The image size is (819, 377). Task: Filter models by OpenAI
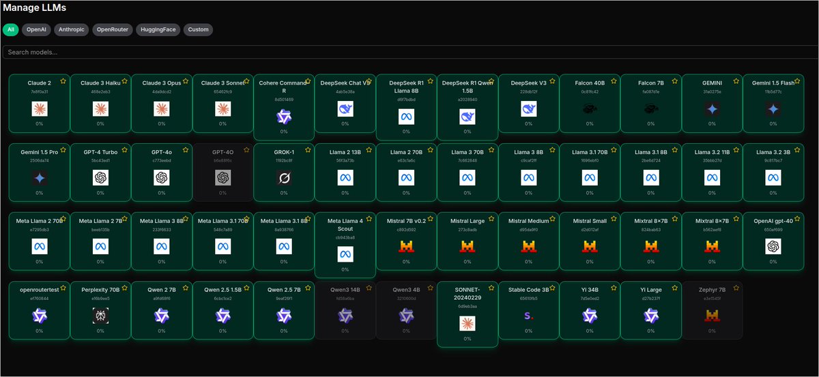coord(35,29)
